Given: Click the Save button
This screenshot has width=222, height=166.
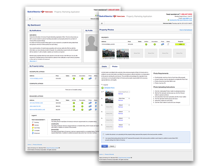Looking at the screenshot, I should pyautogui.click(x=104, y=147).
